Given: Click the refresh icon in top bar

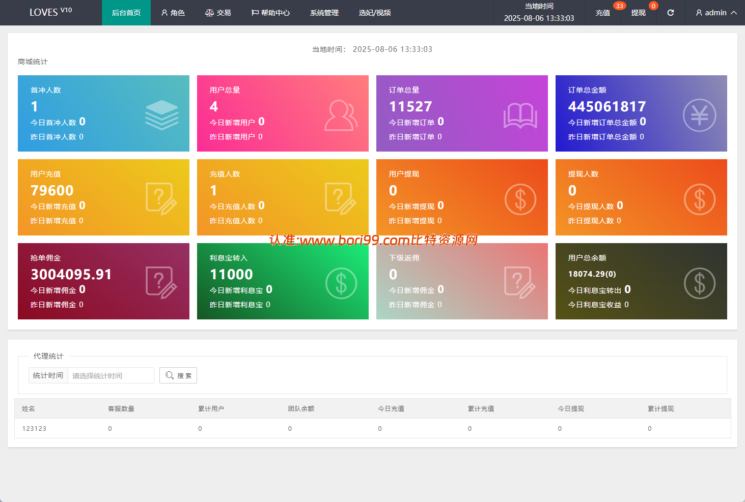Looking at the screenshot, I should [x=670, y=13].
